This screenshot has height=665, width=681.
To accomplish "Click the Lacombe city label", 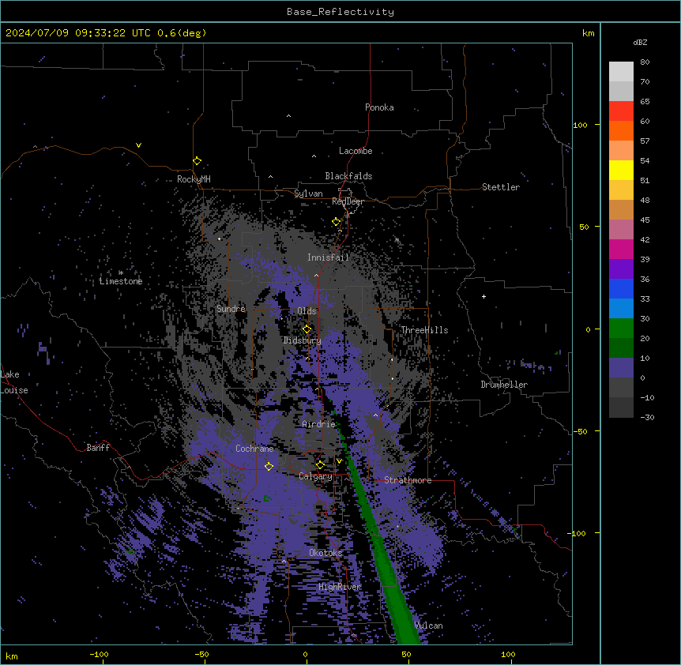I will 356,151.
